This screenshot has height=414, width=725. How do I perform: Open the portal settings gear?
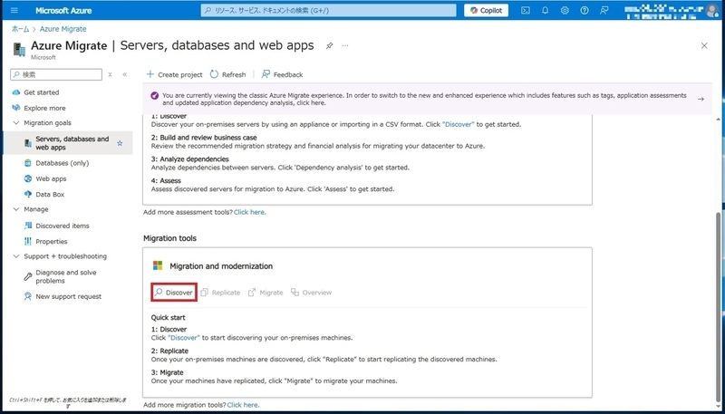[565, 10]
